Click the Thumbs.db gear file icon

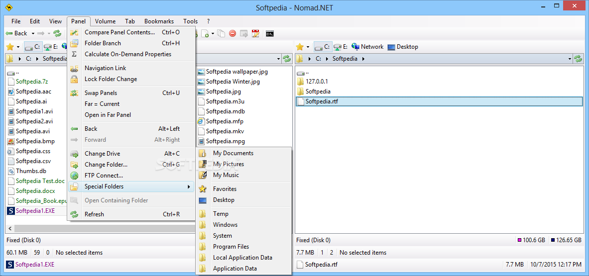pos(11,172)
